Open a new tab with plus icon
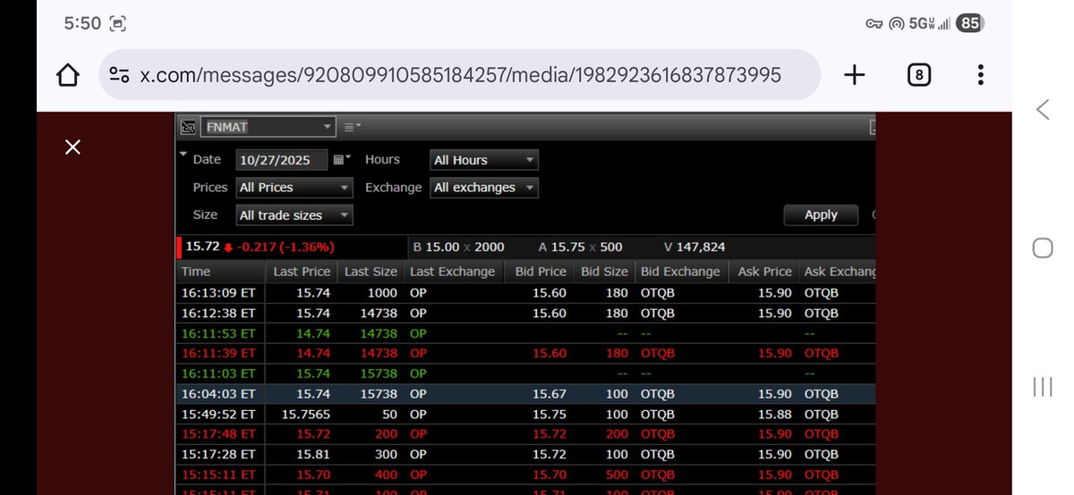1074x495 pixels. 855,75
